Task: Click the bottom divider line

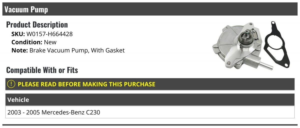Action: click(x=150, y=125)
